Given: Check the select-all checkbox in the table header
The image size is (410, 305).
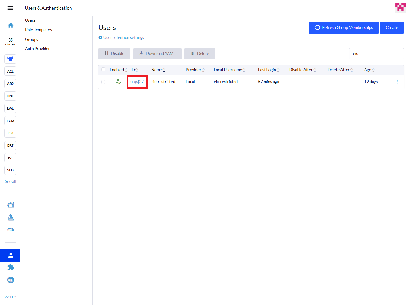Looking at the screenshot, I should pos(103,70).
